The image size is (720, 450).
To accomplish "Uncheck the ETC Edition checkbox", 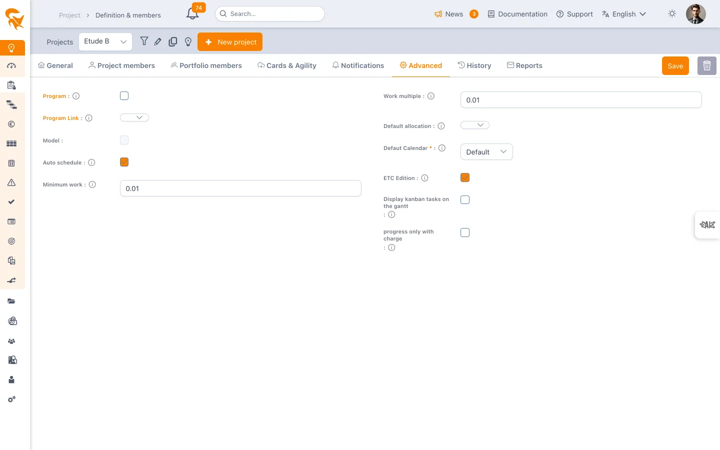I will click(465, 177).
